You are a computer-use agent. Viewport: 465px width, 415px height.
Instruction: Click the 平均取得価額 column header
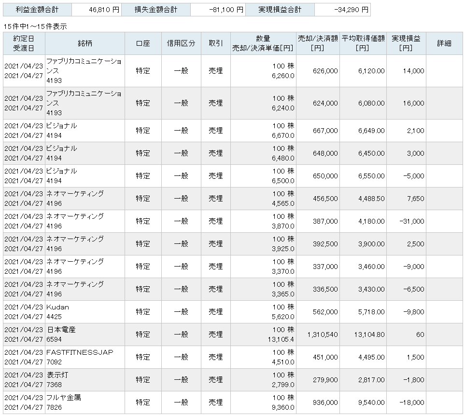tap(363, 43)
